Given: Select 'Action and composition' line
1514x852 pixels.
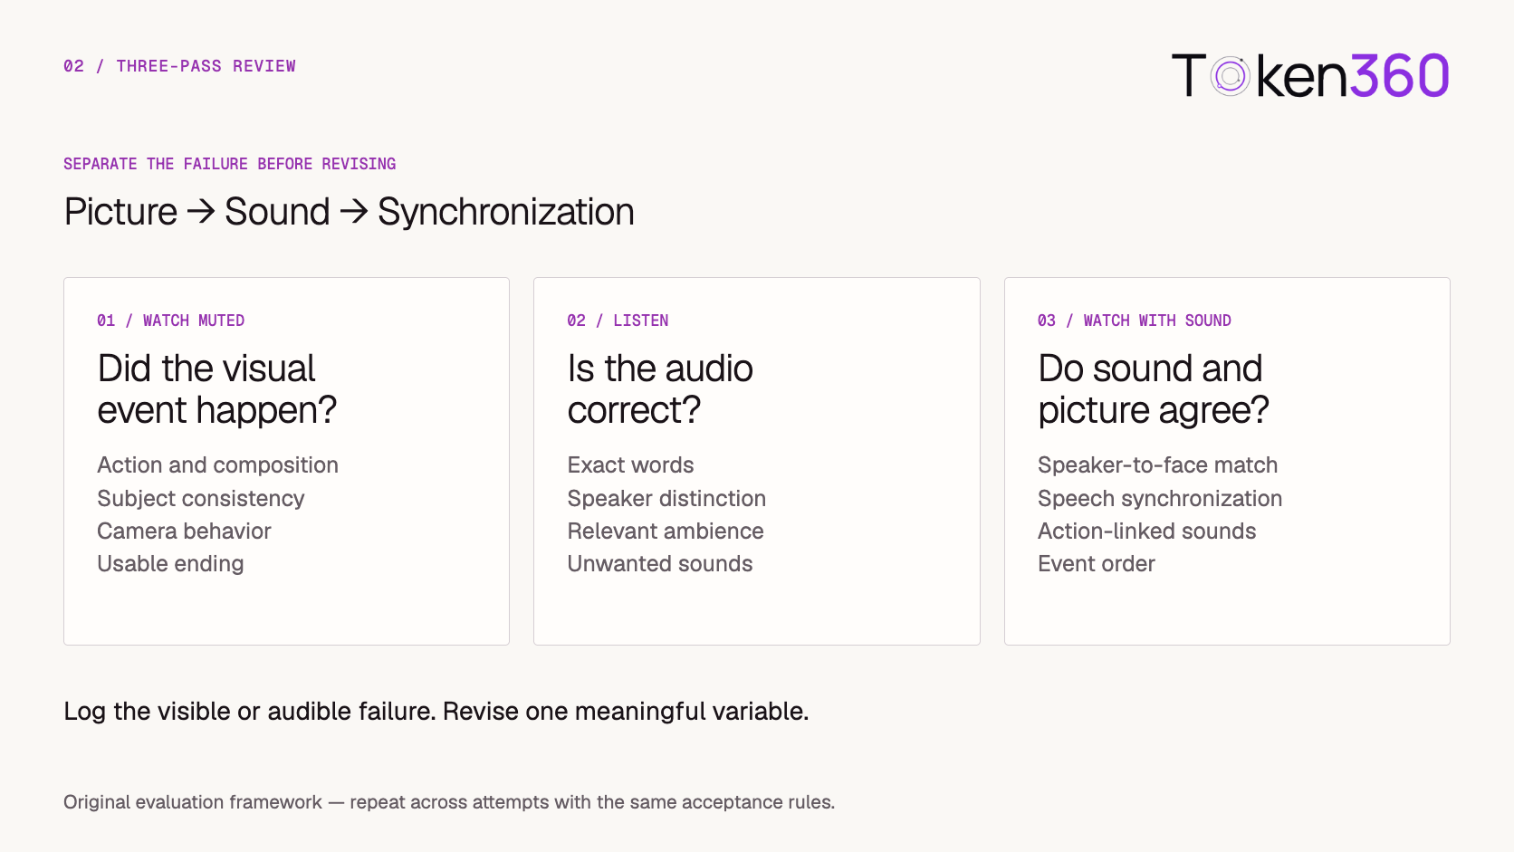Looking at the screenshot, I should [x=217, y=465].
